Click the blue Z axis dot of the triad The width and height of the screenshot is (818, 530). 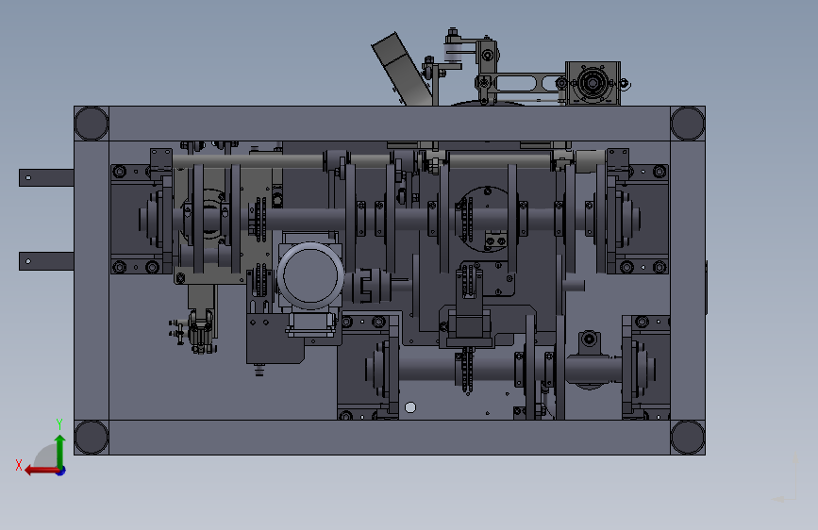tap(61, 471)
